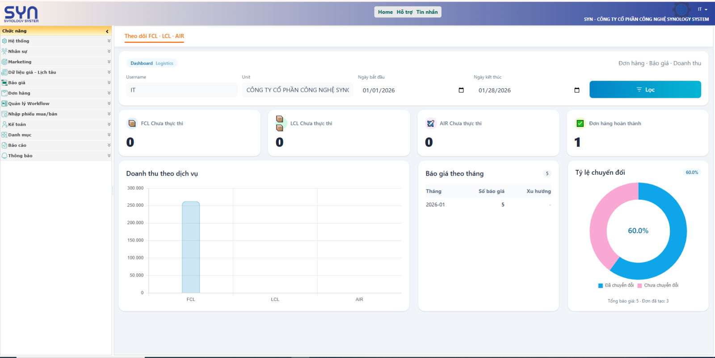Image resolution: width=715 pixels, height=358 pixels.
Task: Click the Marketing target icon
Action: point(4,62)
